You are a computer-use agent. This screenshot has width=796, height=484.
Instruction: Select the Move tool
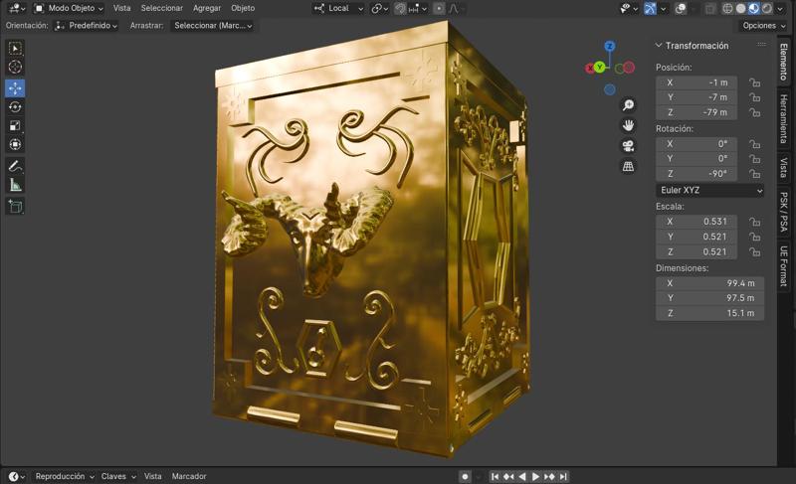15,88
